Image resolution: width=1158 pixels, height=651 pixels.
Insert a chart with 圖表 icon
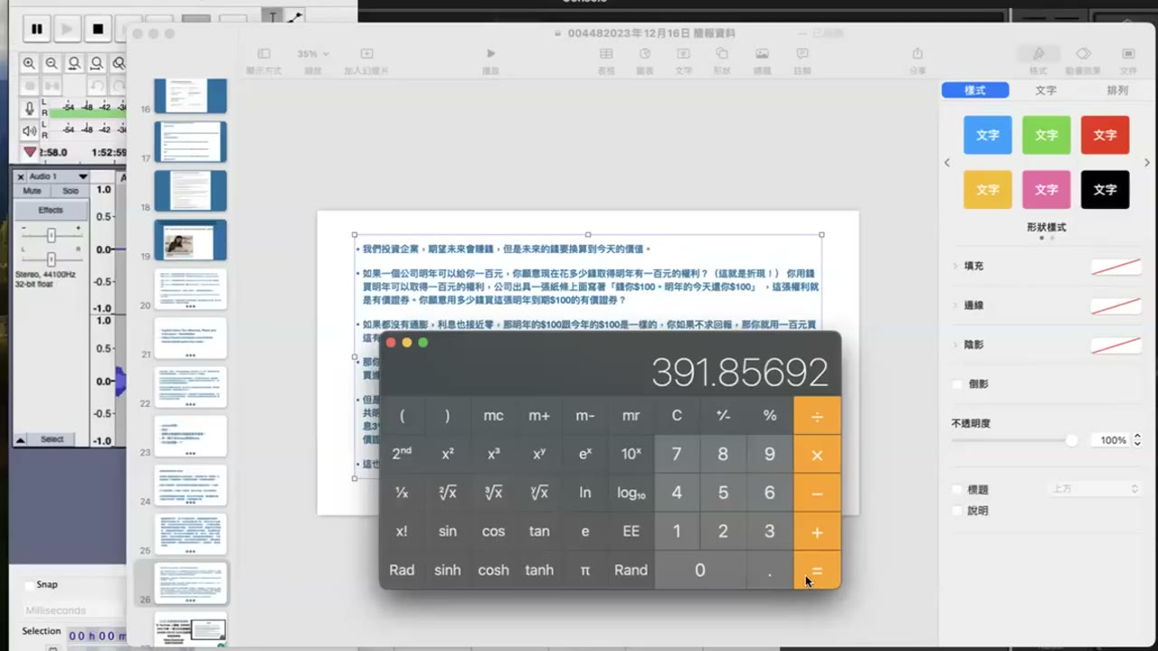[x=645, y=54]
